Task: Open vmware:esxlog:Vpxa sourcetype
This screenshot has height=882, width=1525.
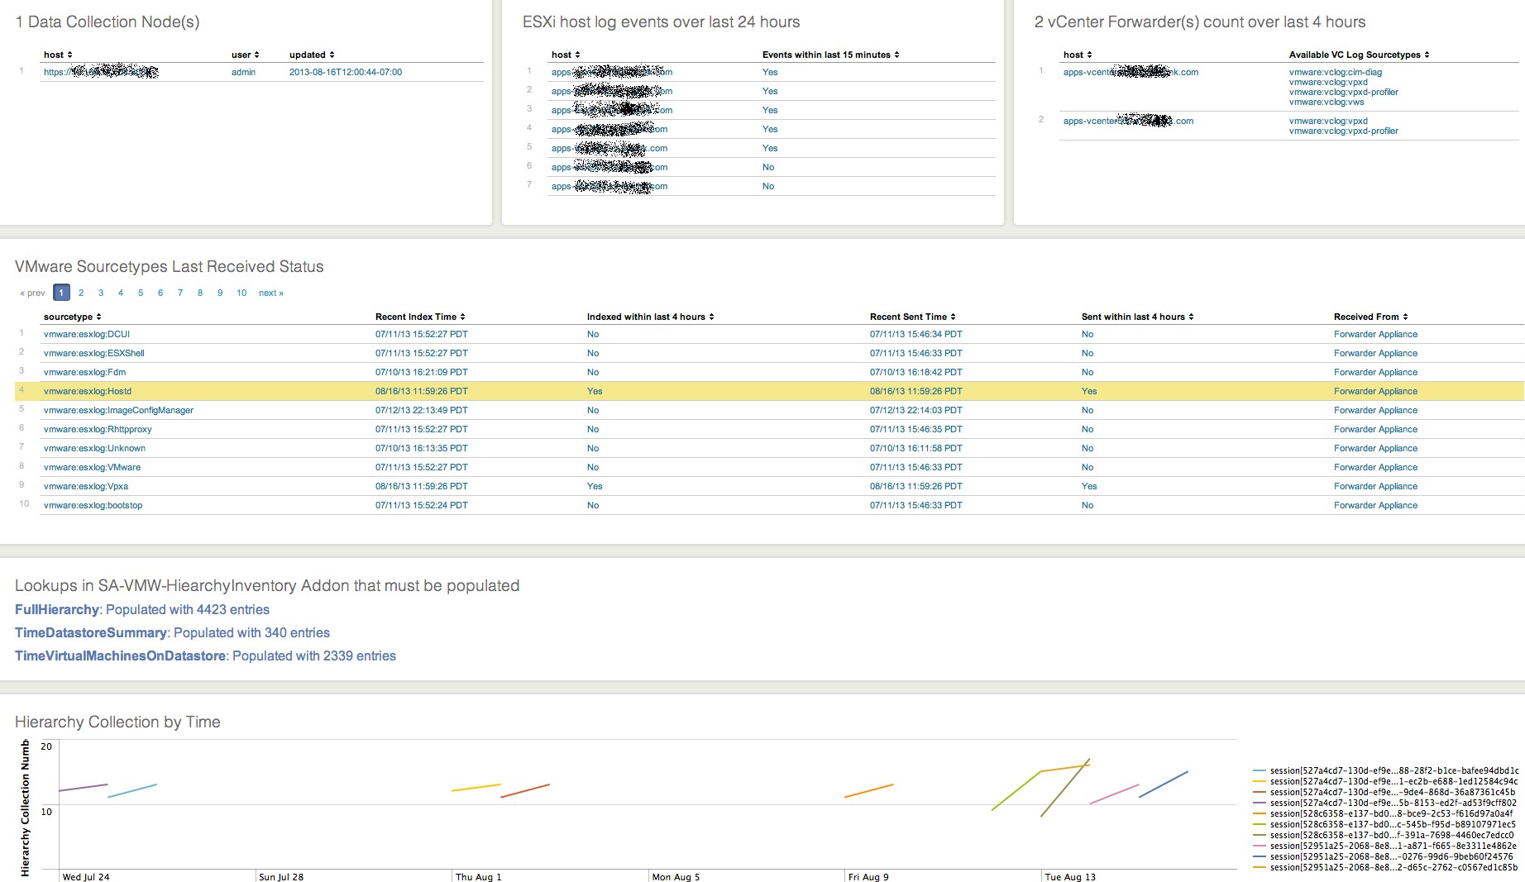Action: [x=86, y=486]
